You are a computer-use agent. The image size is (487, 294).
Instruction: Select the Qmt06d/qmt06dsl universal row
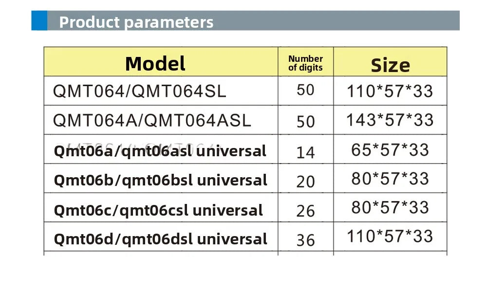[x=245, y=237]
